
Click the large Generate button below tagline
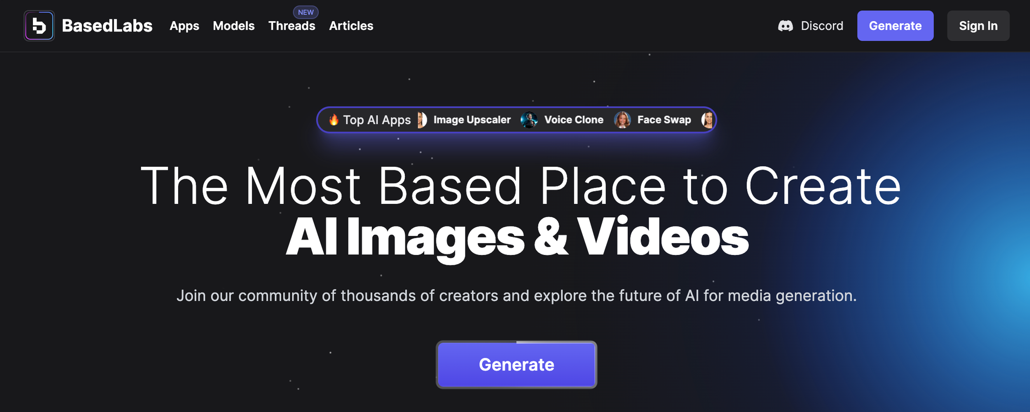pyautogui.click(x=517, y=365)
